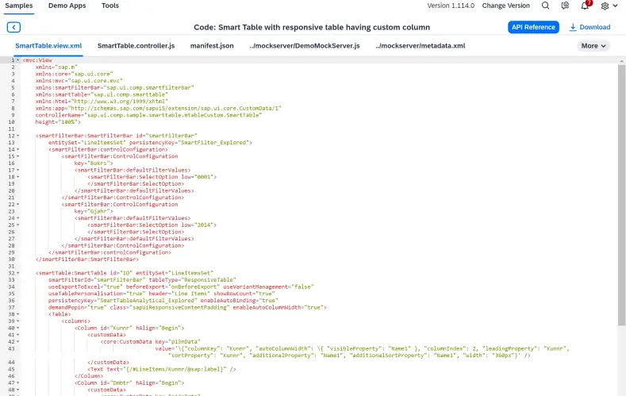626x396 pixels.
Task: Click Change Version
Action: click(506, 6)
